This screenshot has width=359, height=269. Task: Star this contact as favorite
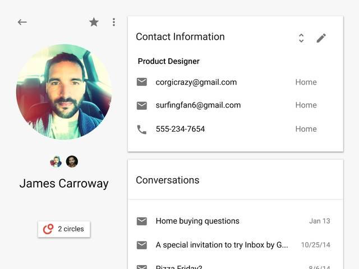click(94, 22)
